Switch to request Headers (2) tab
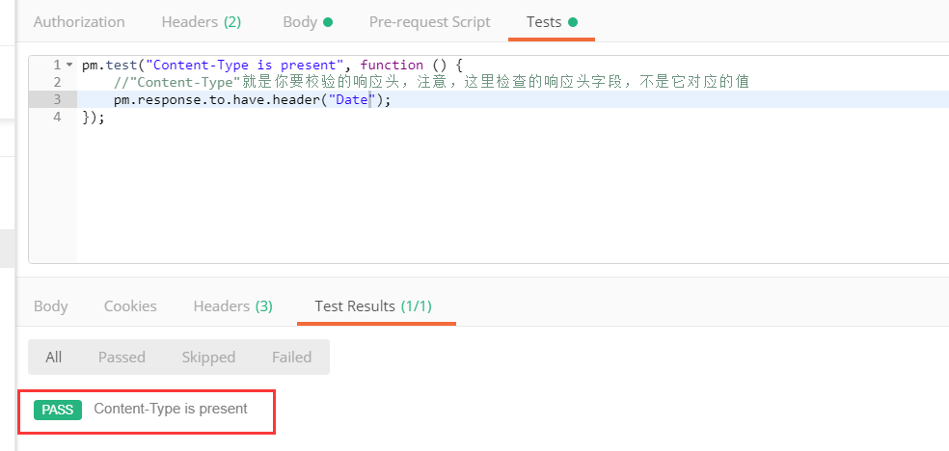Image resolution: width=949 pixels, height=451 pixels. click(x=202, y=21)
